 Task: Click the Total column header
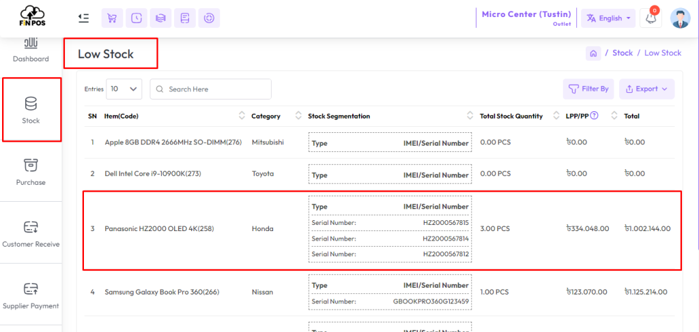pos(631,116)
